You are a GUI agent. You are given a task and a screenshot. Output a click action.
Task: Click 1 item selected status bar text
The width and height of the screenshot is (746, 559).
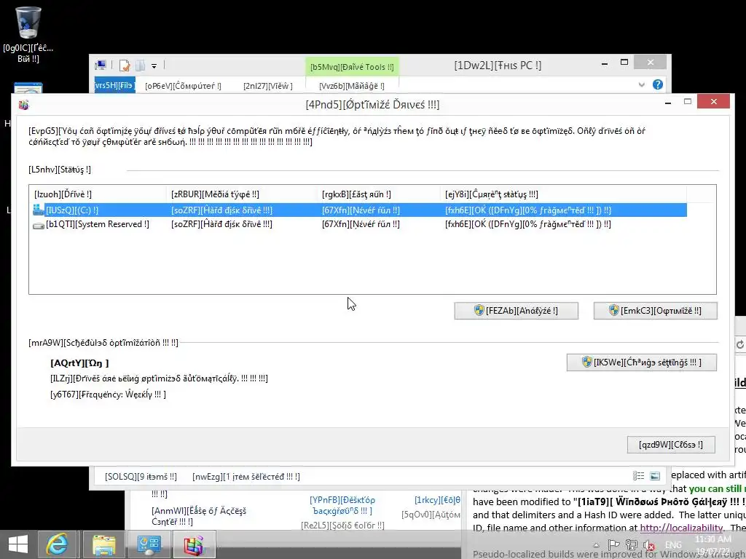pos(246,476)
